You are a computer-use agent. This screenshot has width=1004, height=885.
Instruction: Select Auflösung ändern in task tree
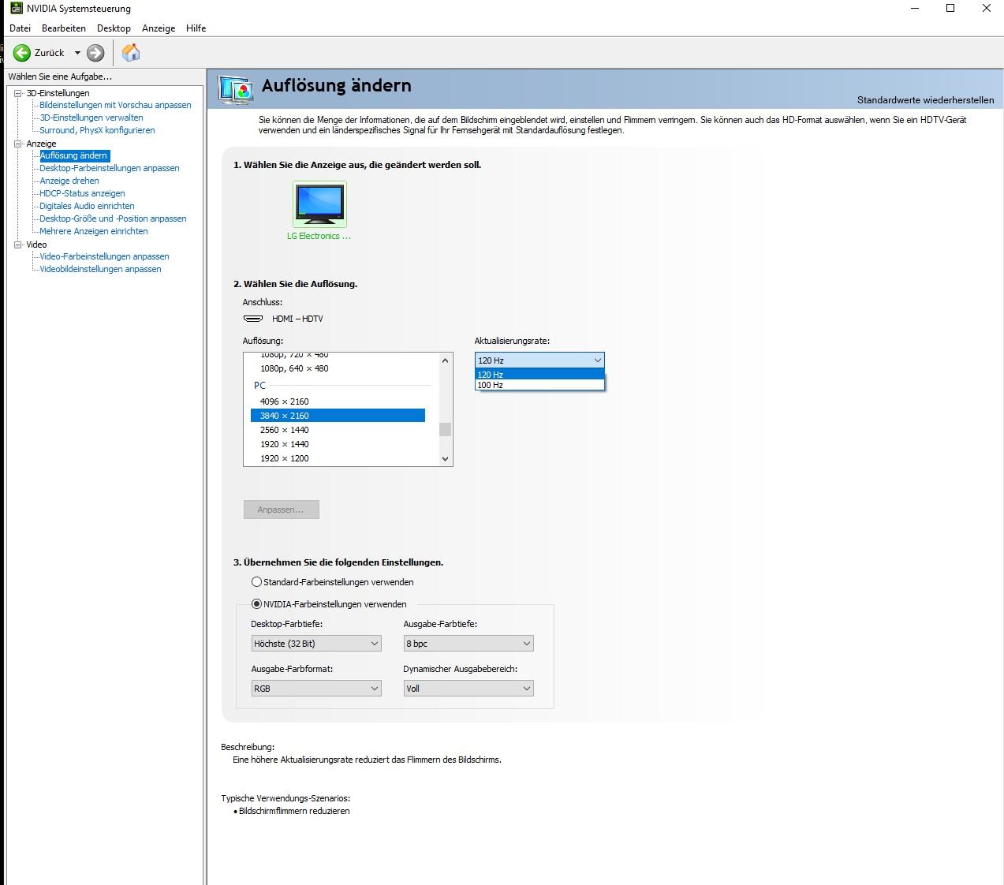click(74, 155)
